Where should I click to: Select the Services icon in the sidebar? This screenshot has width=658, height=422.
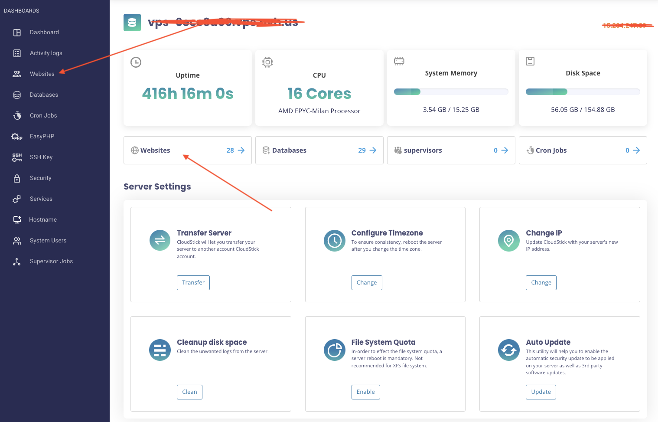16,199
